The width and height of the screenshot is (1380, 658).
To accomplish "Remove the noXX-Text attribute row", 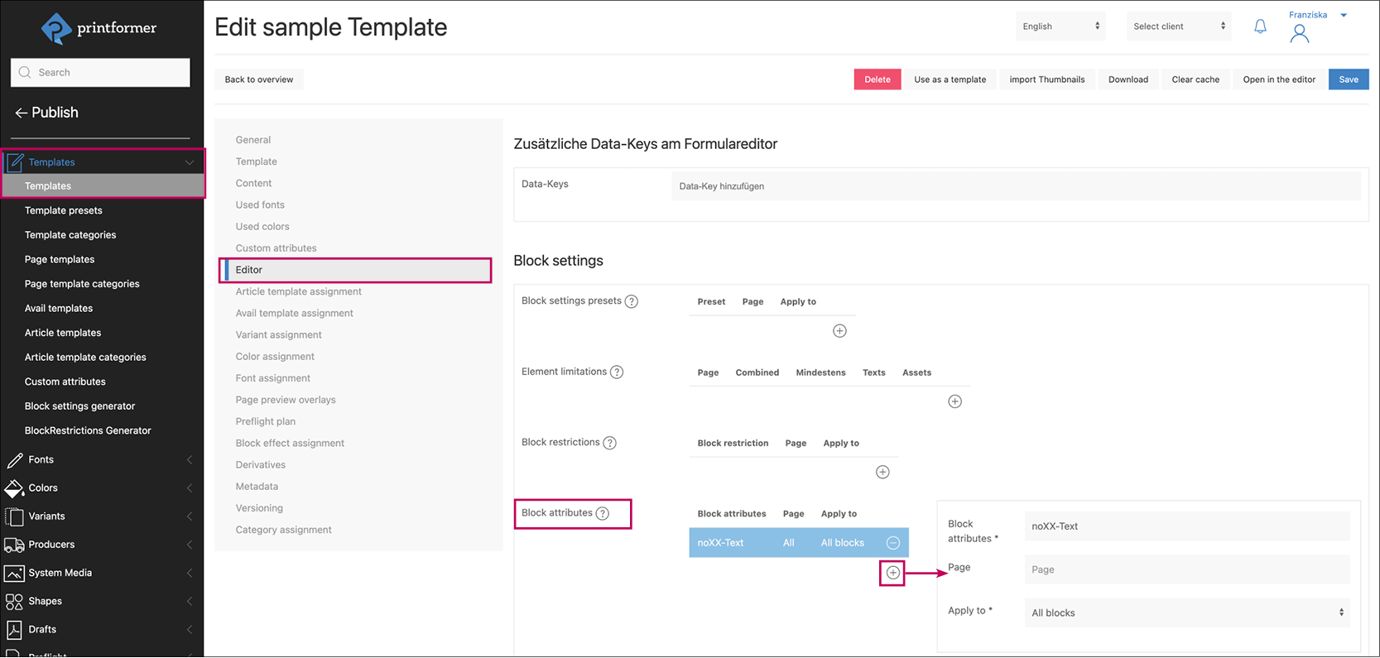I will (892, 543).
